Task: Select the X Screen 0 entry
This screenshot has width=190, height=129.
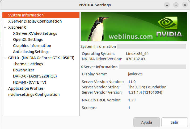Action: (x=17, y=27)
